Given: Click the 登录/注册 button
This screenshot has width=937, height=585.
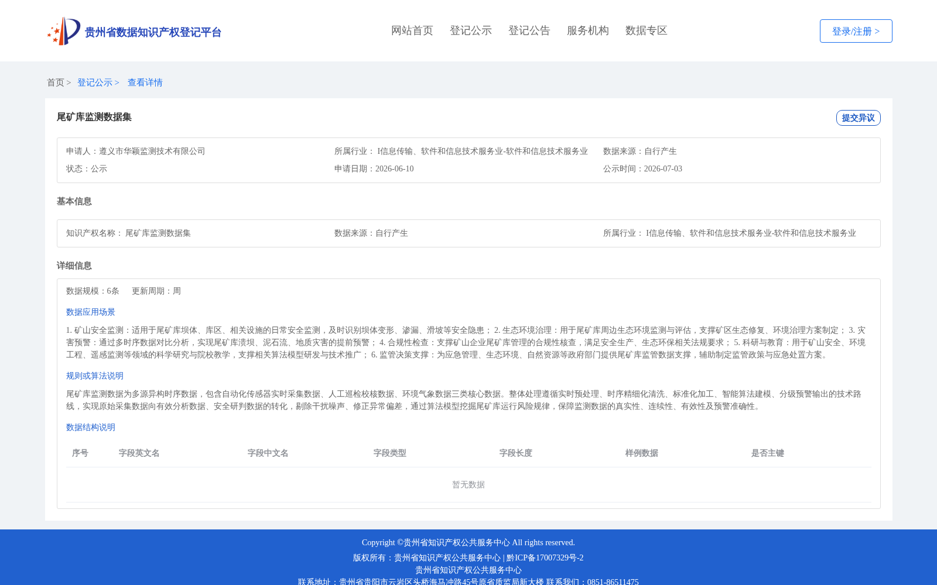Looking at the screenshot, I should (x=856, y=31).
